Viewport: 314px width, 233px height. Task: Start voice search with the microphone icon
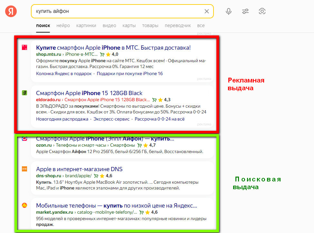coord(228,11)
